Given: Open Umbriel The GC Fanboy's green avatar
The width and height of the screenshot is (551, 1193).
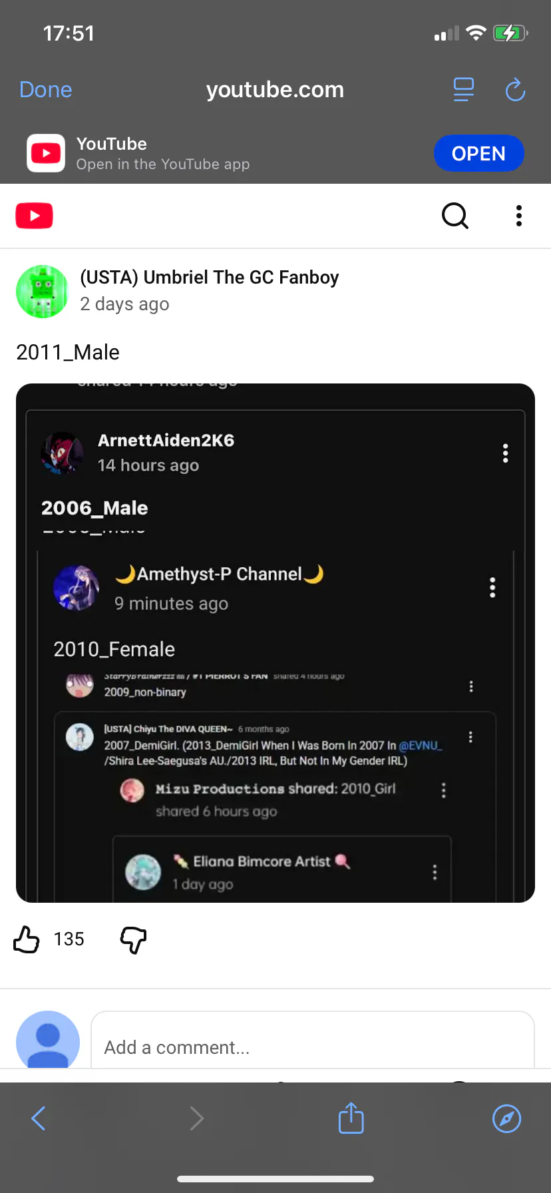Looking at the screenshot, I should (x=42, y=292).
